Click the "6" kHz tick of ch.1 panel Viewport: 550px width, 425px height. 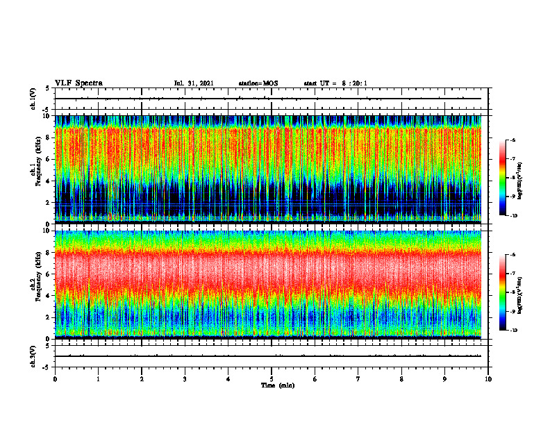(x=49, y=159)
